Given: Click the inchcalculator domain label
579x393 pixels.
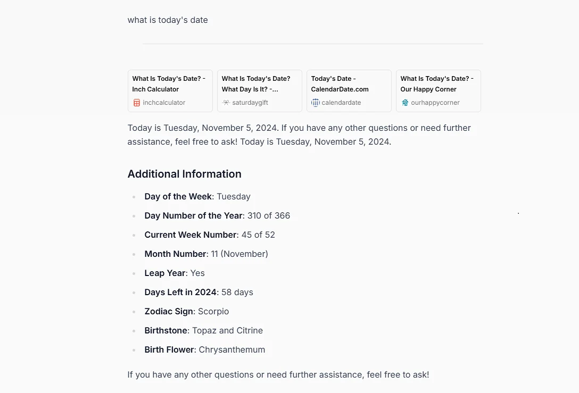Looking at the screenshot, I should pyautogui.click(x=164, y=103).
